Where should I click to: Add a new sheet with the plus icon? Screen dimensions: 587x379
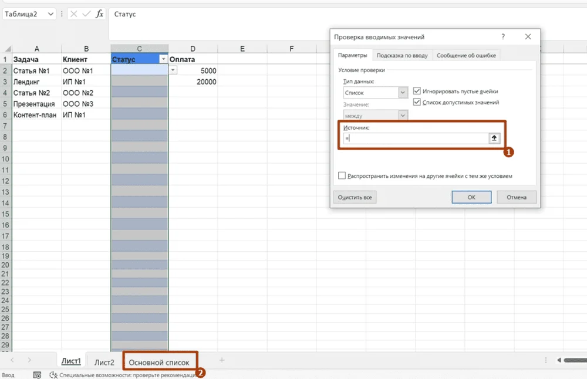[222, 360]
